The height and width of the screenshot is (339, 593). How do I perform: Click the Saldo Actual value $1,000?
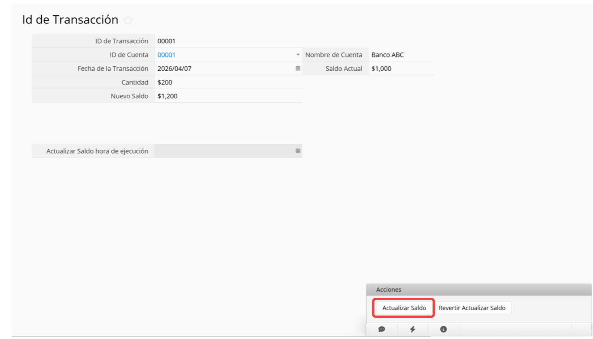pos(381,68)
